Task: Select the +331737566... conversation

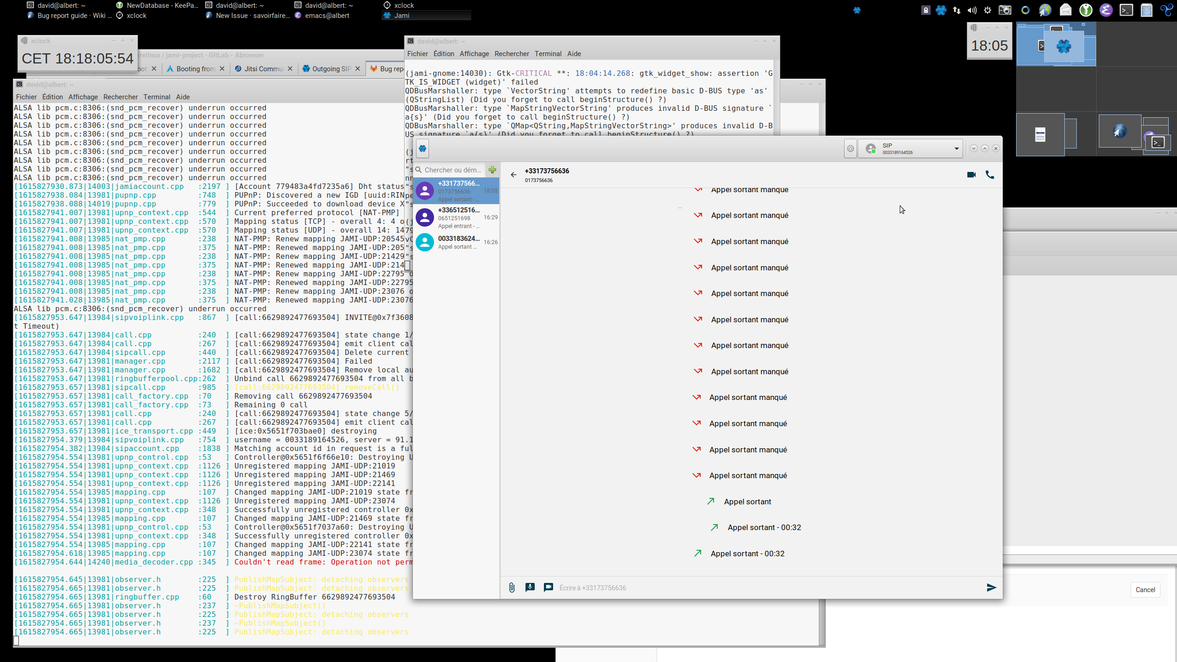Action: coord(456,191)
